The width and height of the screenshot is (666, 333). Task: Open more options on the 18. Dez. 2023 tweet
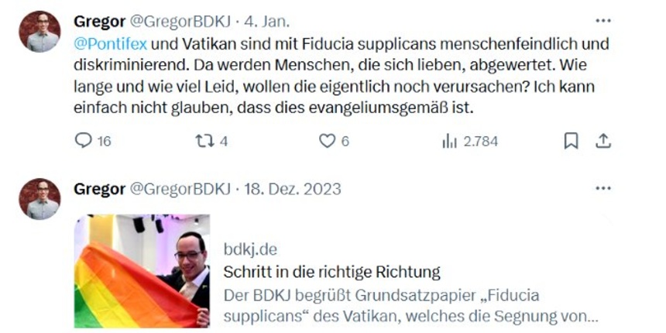(x=602, y=188)
